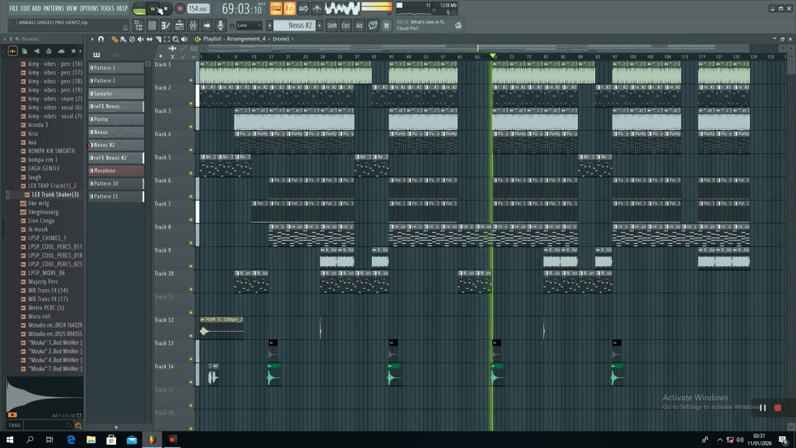Toggle the Playlist snap magnet icon
796x448 pixels.
101,39
